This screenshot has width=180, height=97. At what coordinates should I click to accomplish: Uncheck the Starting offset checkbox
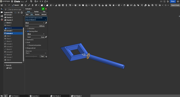pyautogui.click(x=28, y=31)
